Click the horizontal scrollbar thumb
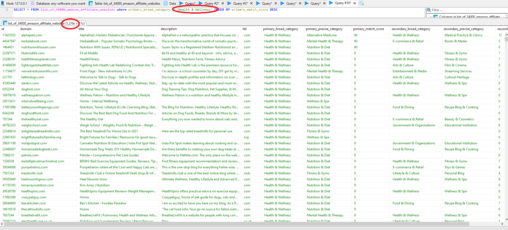Image resolution: width=508 pixels, height=230 pixels. 237,224
